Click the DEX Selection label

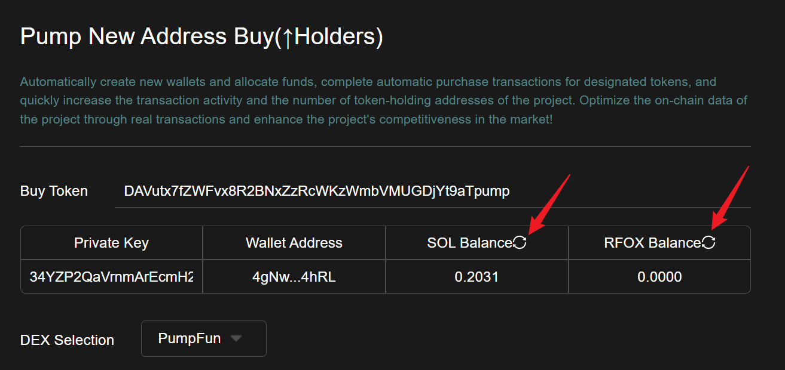pos(67,340)
